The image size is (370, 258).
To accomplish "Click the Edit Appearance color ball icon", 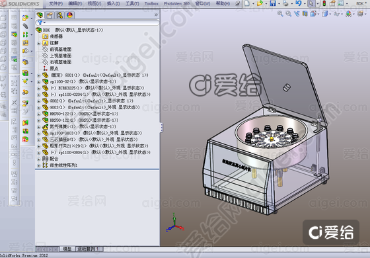I will (348, 14).
